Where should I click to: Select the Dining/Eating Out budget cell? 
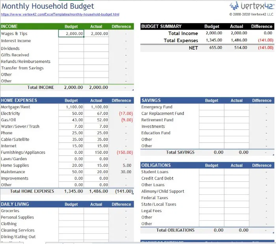tap(71, 237)
